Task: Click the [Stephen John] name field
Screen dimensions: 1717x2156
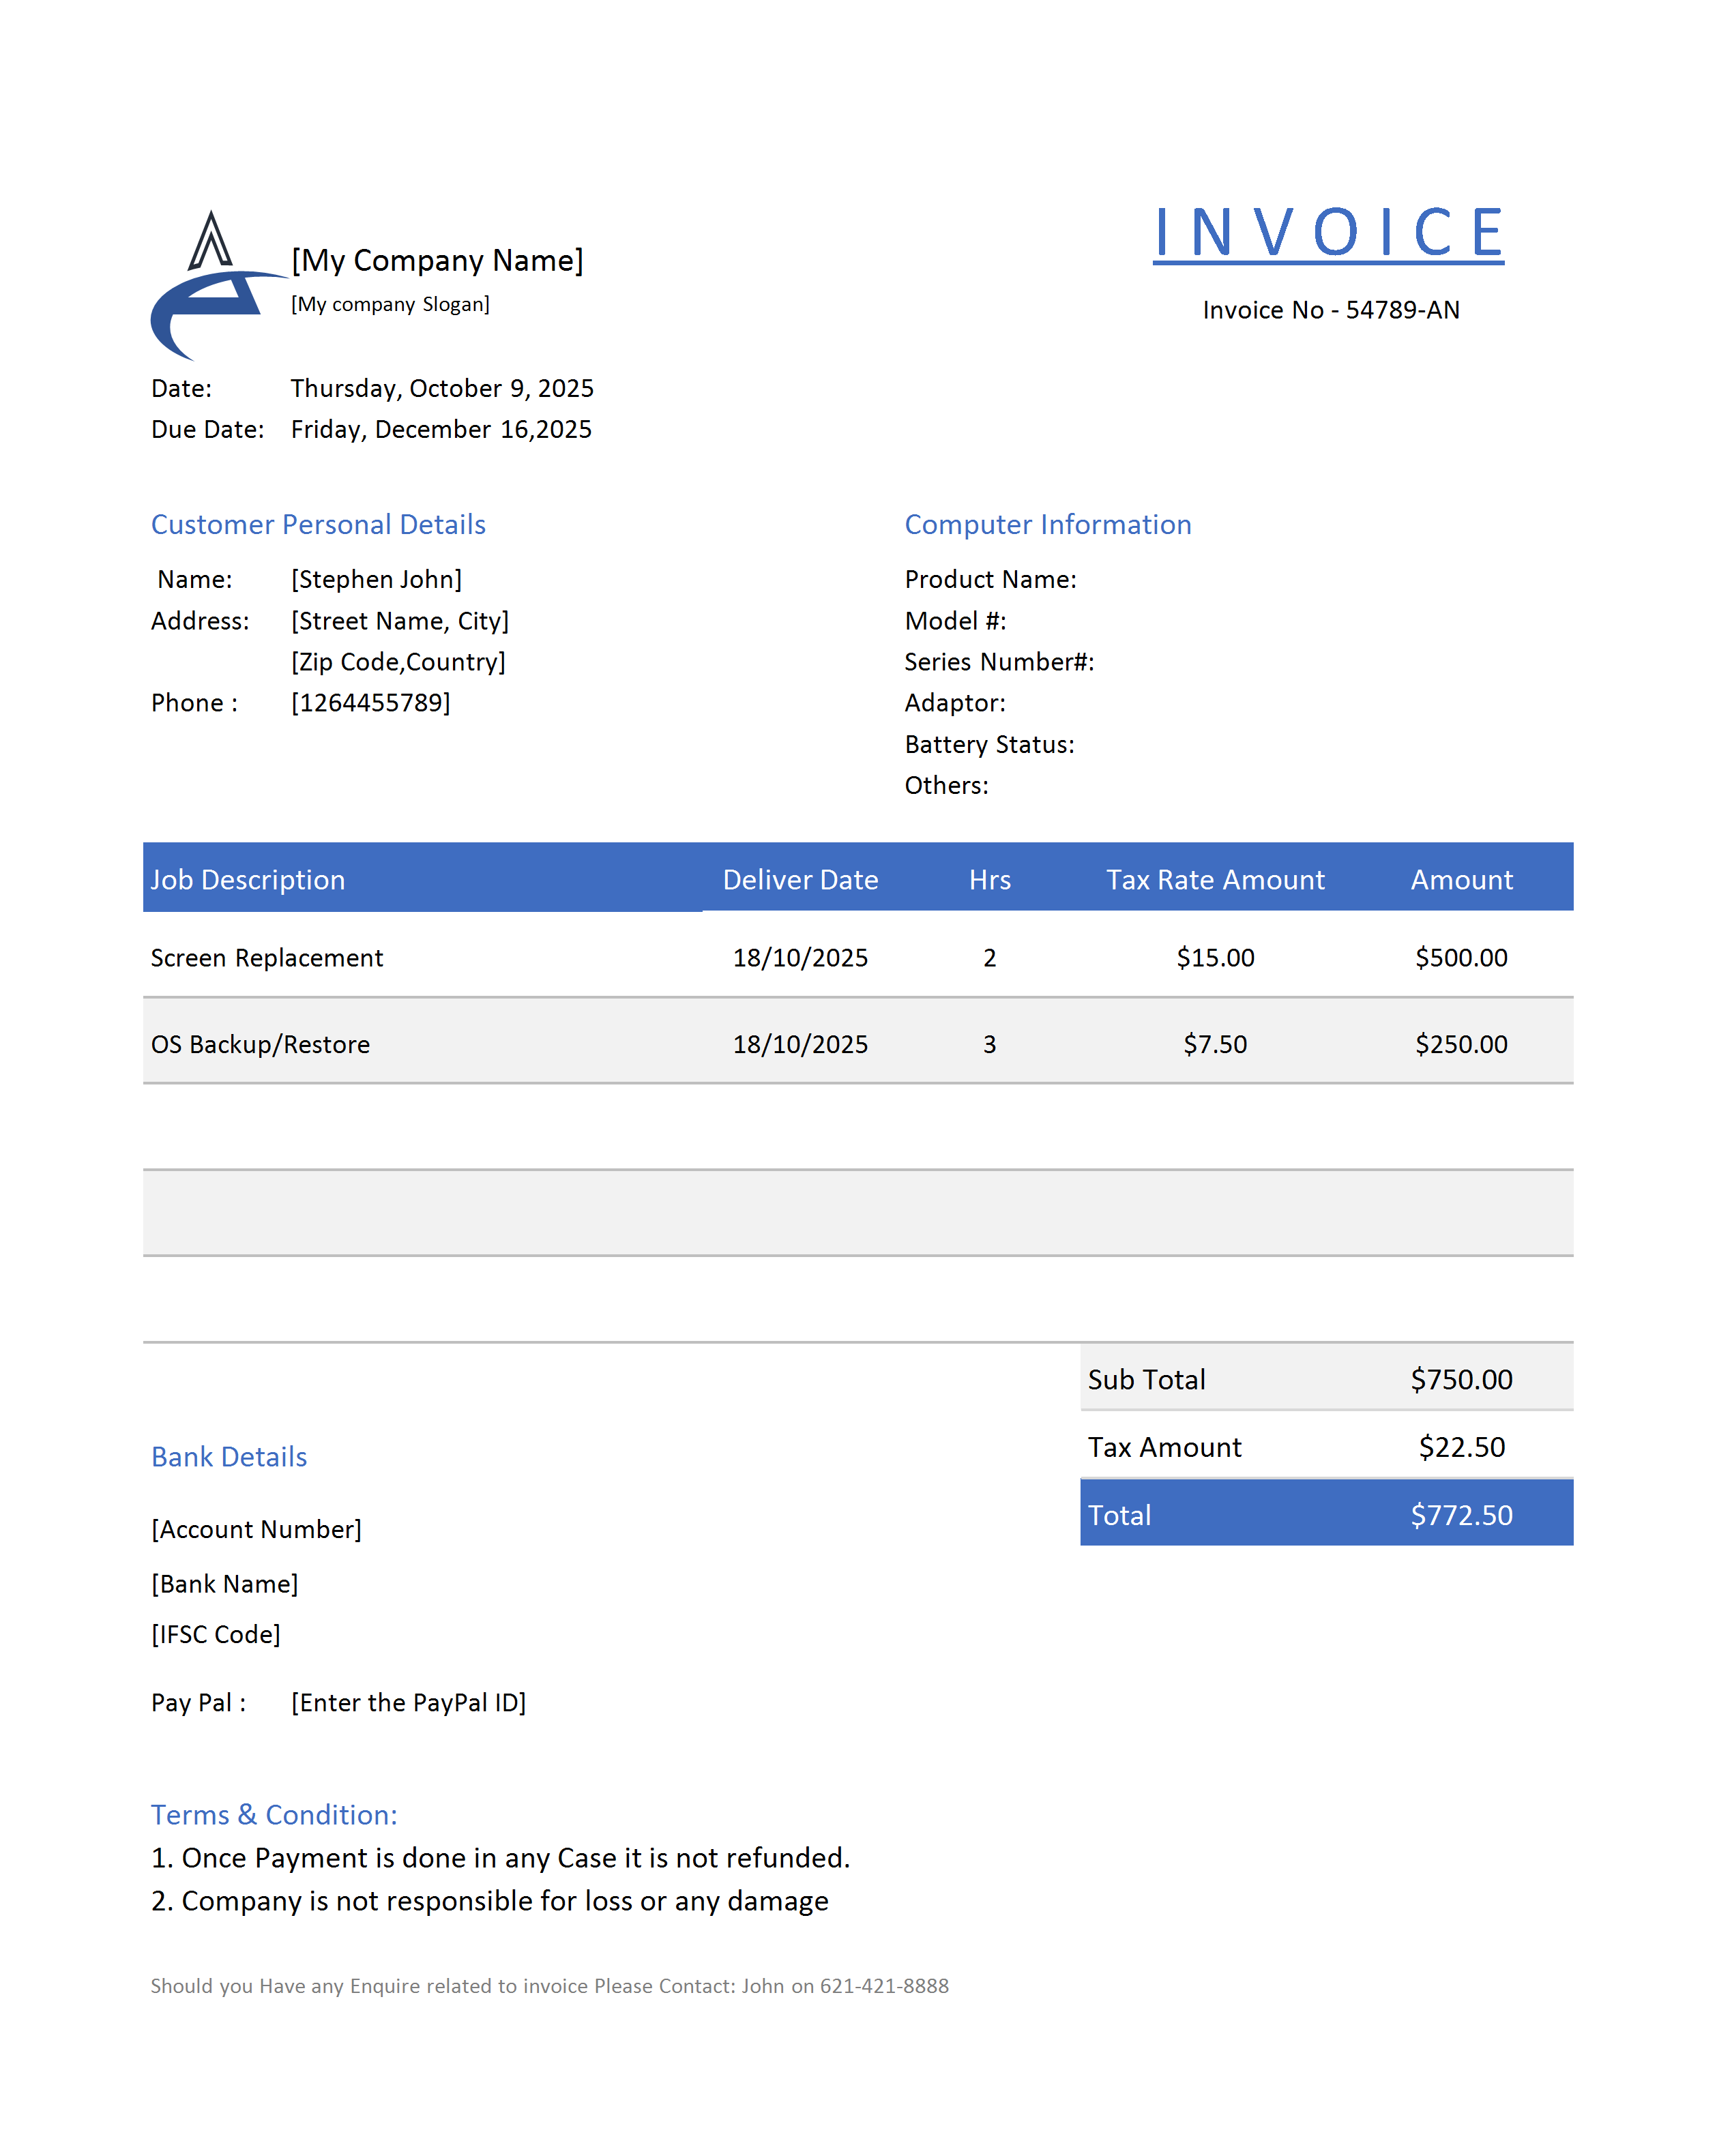Action: click(376, 579)
